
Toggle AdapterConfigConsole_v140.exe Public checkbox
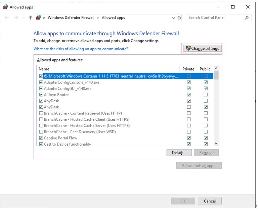click(206, 82)
